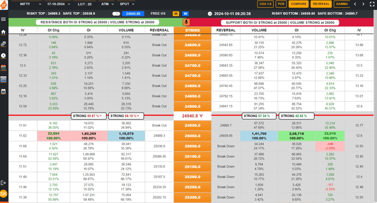Viewport: 377px width, 203px height.
Task: Select the 25300.0 strike cell
Action: [x=192, y=198]
